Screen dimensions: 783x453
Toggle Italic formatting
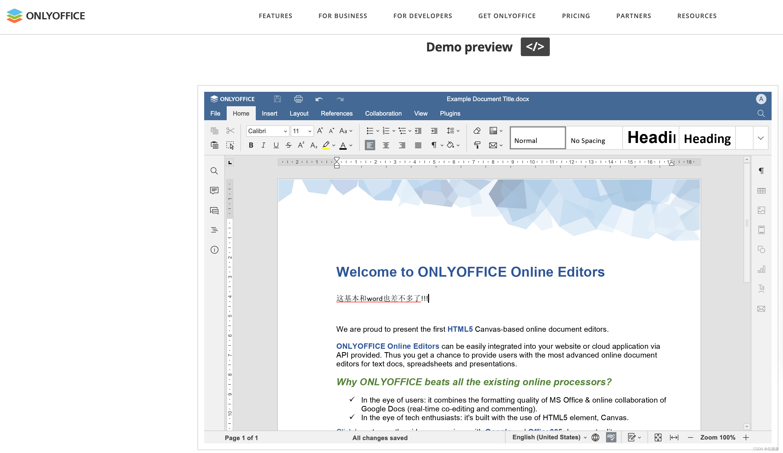[263, 145]
